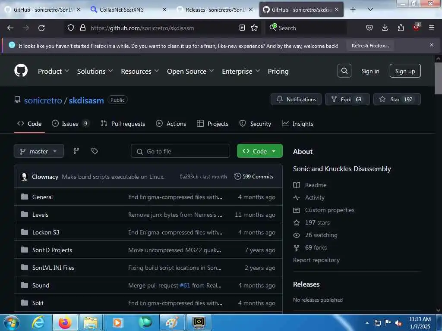The width and height of the screenshot is (442, 331).
Task: Open the GitHub search magnifier button
Action: [344, 71]
